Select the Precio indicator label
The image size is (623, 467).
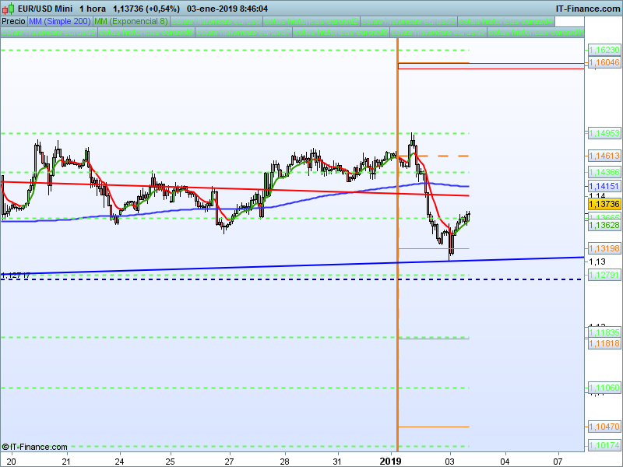(x=13, y=21)
